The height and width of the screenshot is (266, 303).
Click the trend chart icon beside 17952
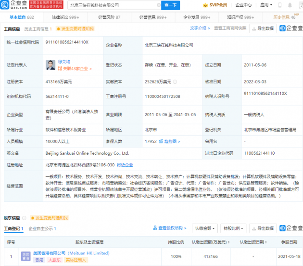coord(161,141)
